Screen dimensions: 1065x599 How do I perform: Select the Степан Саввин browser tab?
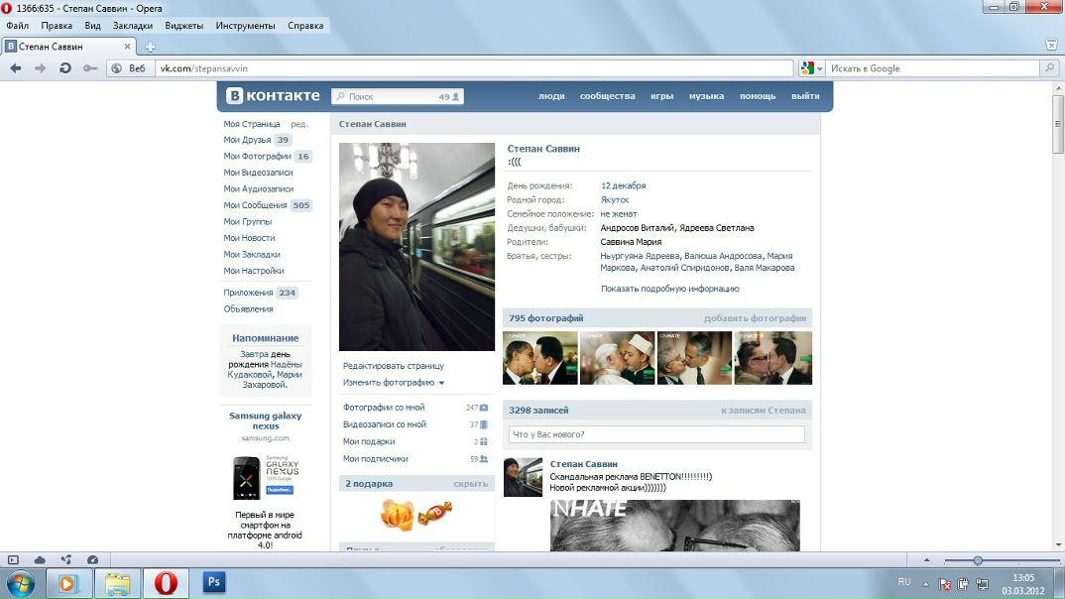pos(58,45)
